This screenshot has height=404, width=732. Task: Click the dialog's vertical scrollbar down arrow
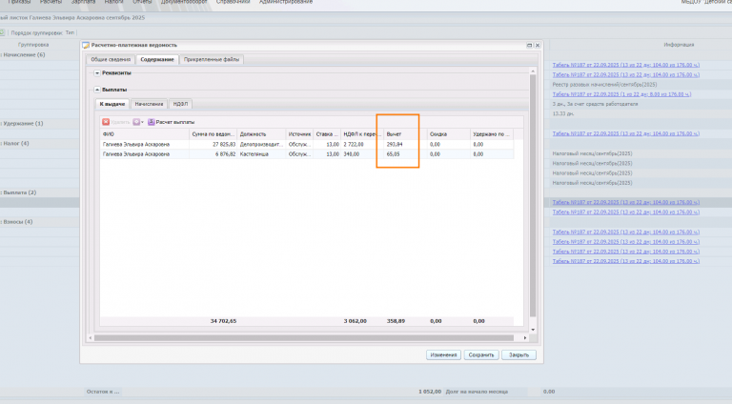point(533,330)
